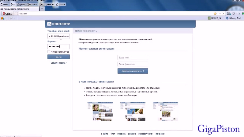Expand the USD 31,34 dropdown arrow
This screenshot has width=244, height=137.
[x=223, y=18]
